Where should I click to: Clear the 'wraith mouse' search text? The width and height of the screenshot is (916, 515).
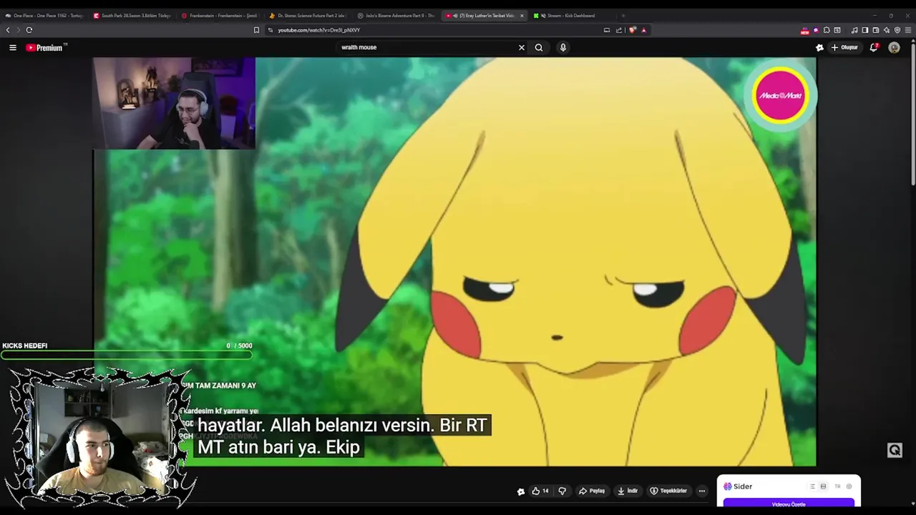[522, 47]
